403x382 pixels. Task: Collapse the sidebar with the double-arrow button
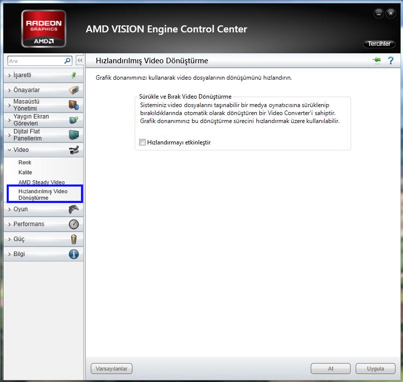tap(80, 61)
